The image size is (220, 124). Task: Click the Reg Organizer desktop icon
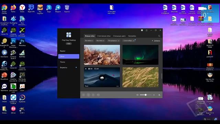click(x=40, y=9)
